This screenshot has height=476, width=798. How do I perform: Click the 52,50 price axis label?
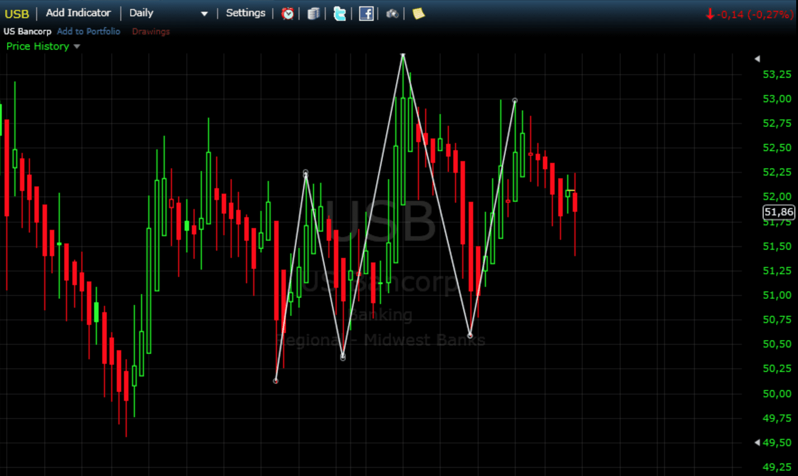pyautogui.click(x=777, y=148)
